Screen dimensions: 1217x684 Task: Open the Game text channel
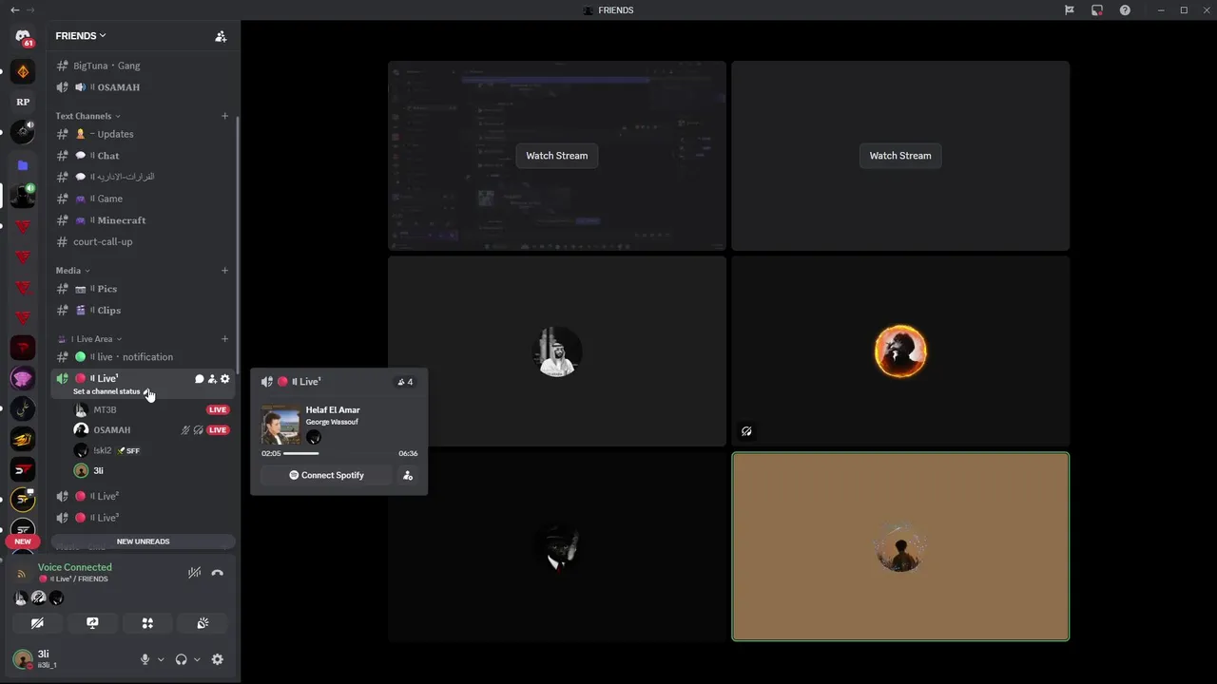(x=143, y=199)
